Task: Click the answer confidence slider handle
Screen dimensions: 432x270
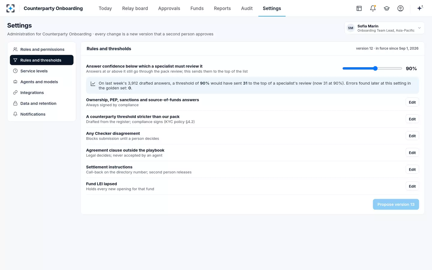Action: pos(375,68)
